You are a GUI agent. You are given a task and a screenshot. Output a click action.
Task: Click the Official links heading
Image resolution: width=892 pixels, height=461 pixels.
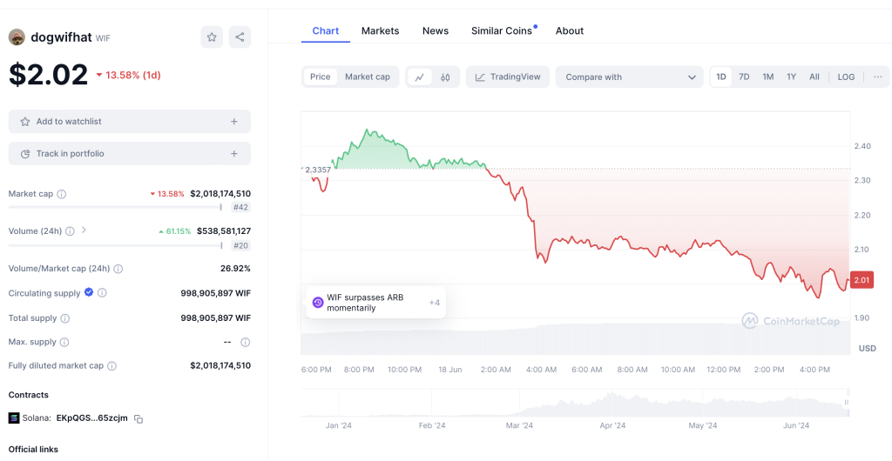pos(33,449)
